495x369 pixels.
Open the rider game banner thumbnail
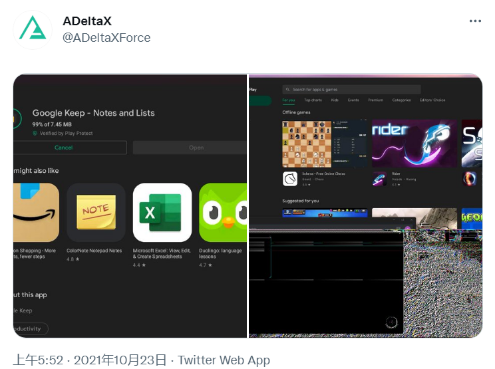(x=414, y=144)
